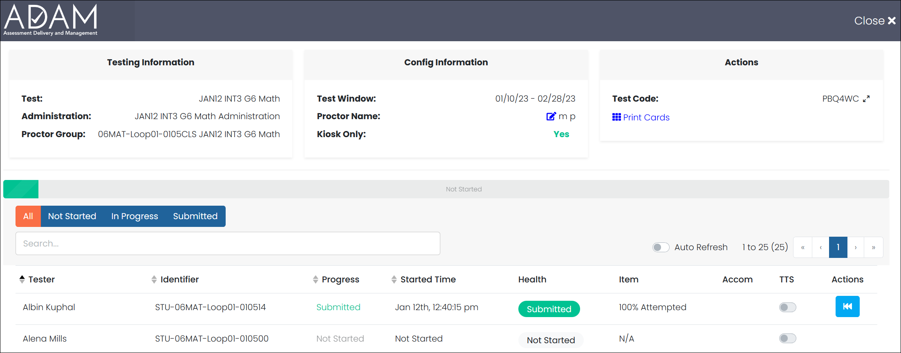Enable the Auto Refresh toggle
Image resolution: width=901 pixels, height=353 pixels.
(x=661, y=247)
